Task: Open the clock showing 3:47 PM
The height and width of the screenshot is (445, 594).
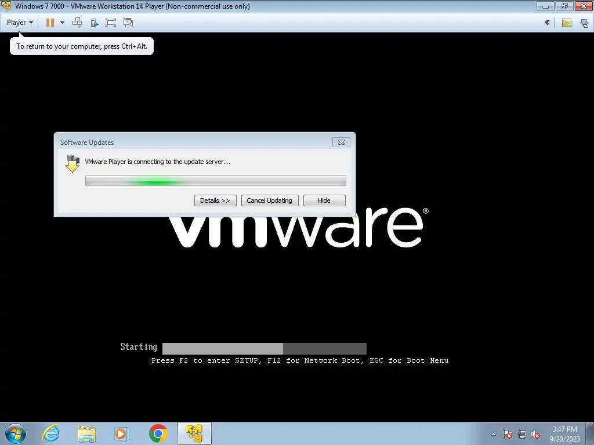Action: pos(564,434)
